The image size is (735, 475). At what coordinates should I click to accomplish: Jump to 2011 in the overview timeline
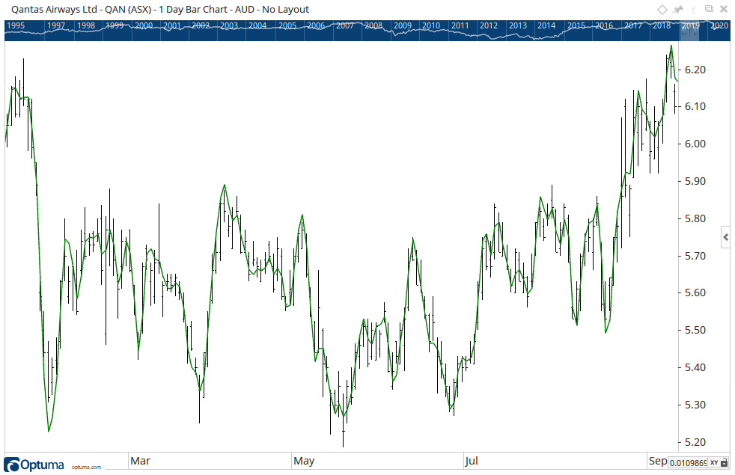click(460, 25)
